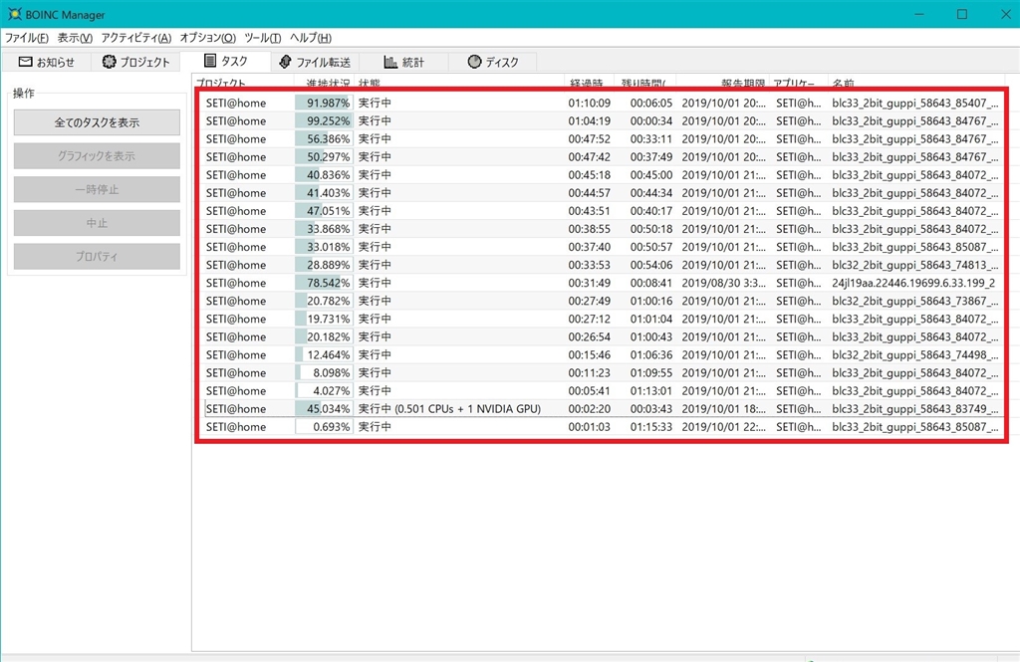
Task: Sort by プロジェクト column header
Action: (243, 83)
